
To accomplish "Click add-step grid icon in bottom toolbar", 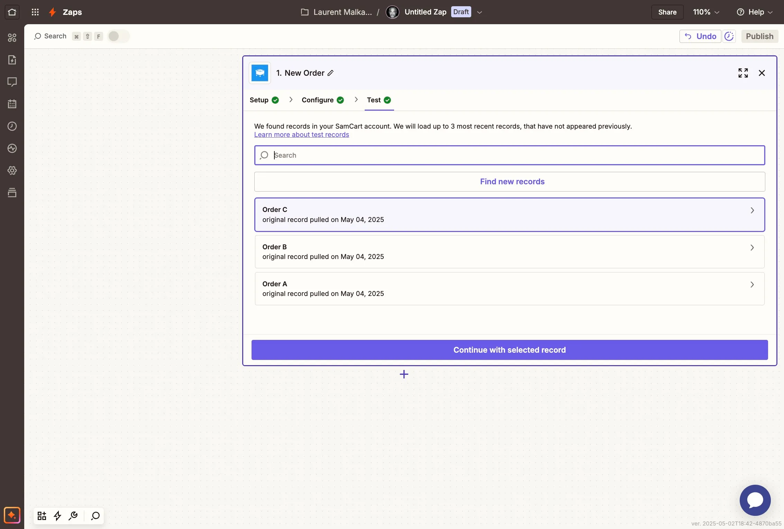I will pos(42,516).
